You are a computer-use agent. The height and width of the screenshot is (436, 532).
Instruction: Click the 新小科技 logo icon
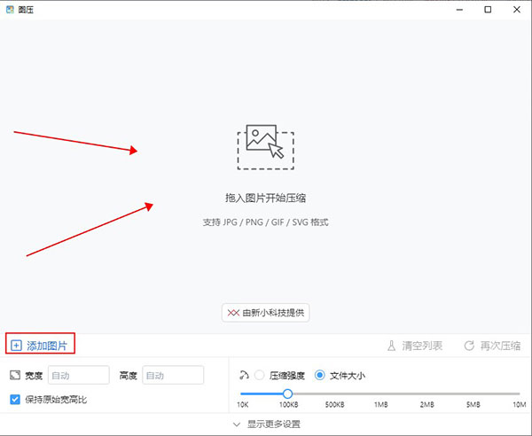click(x=233, y=313)
